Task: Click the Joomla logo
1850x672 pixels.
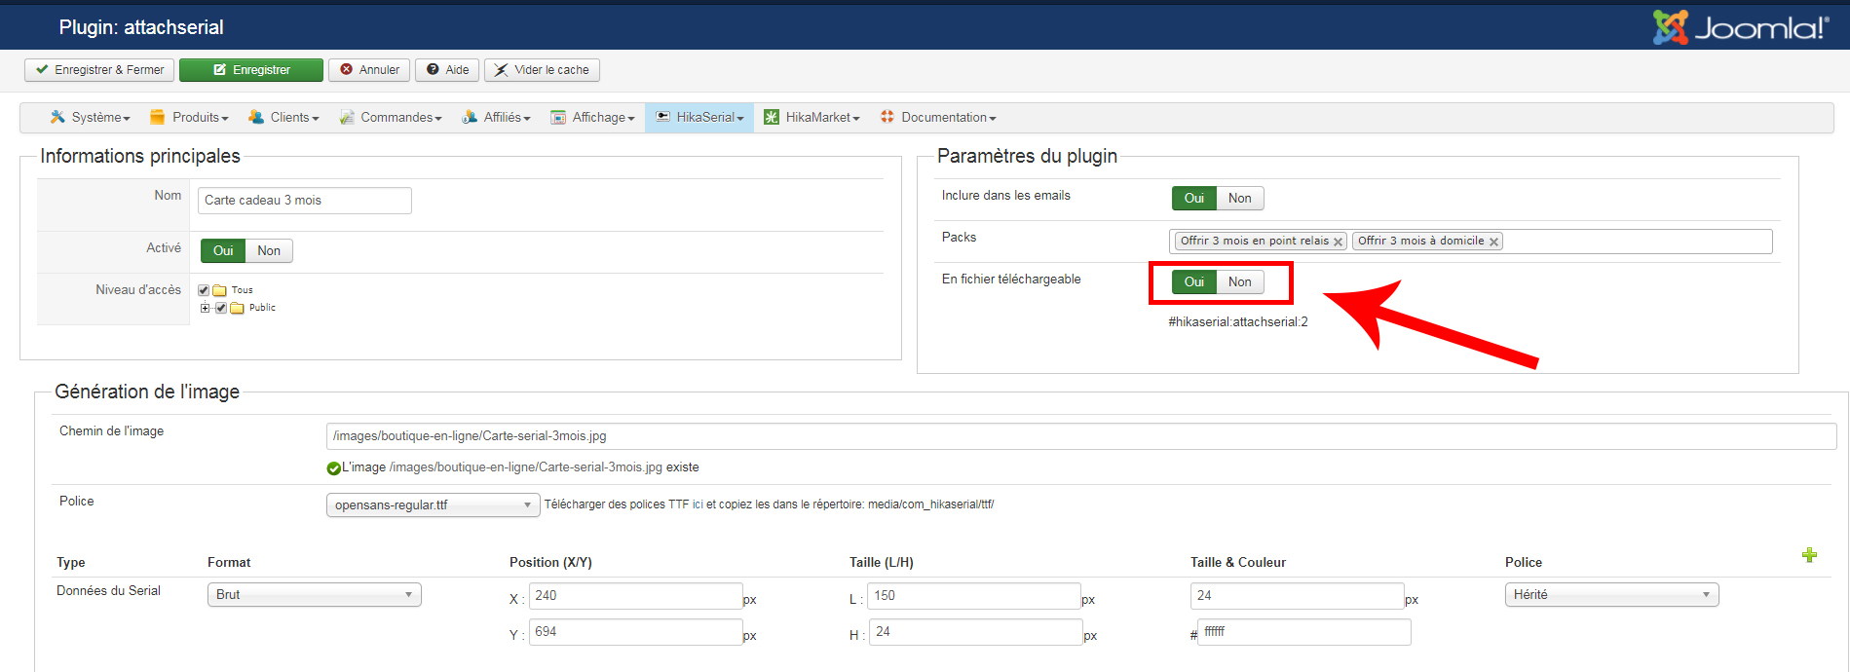Action: tap(1742, 27)
